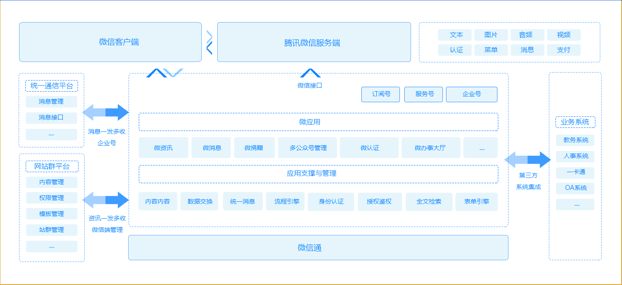Click the double arrow above 资讯一发多收
The image size is (622, 285).
pyautogui.click(x=106, y=200)
